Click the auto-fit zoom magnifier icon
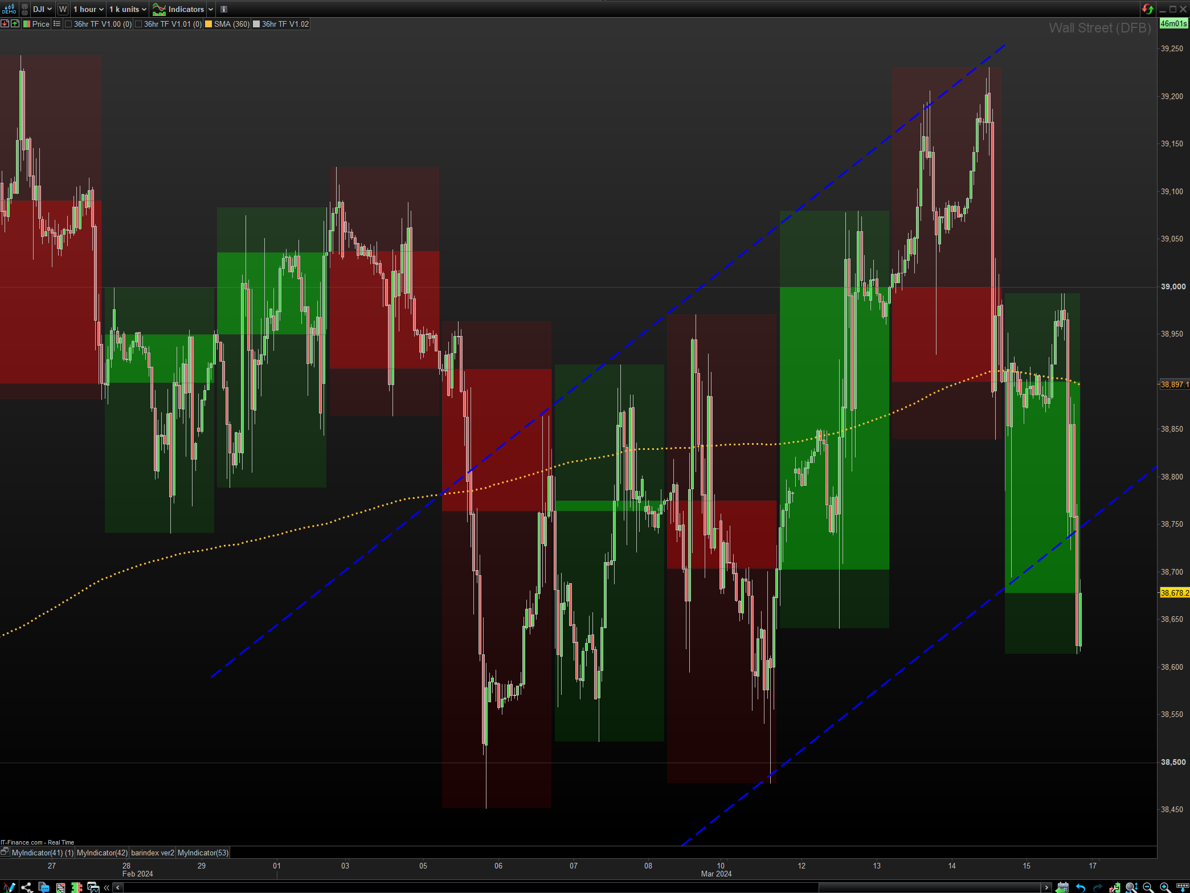1190x893 pixels. tap(1131, 887)
